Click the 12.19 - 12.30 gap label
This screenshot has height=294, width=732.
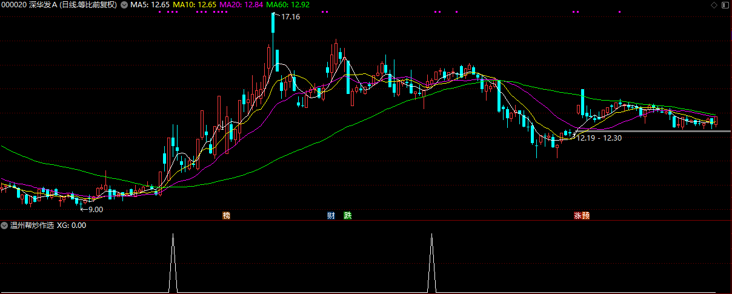click(x=599, y=138)
